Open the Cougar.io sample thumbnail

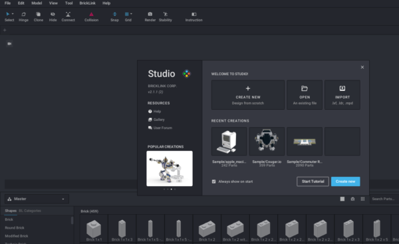click(x=267, y=142)
